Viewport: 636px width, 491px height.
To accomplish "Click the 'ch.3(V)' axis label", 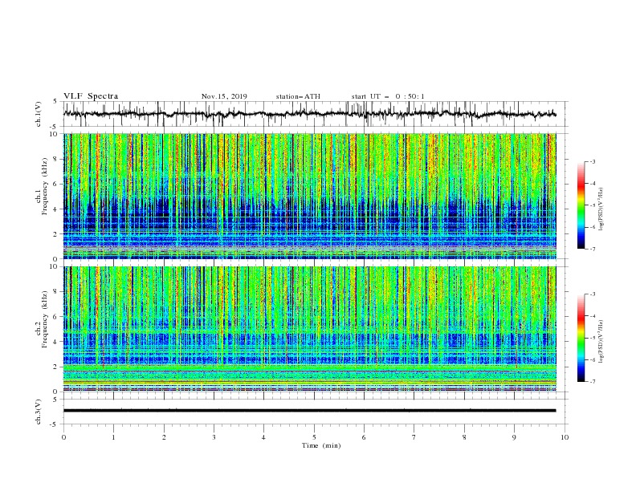I will pos(39,412).
